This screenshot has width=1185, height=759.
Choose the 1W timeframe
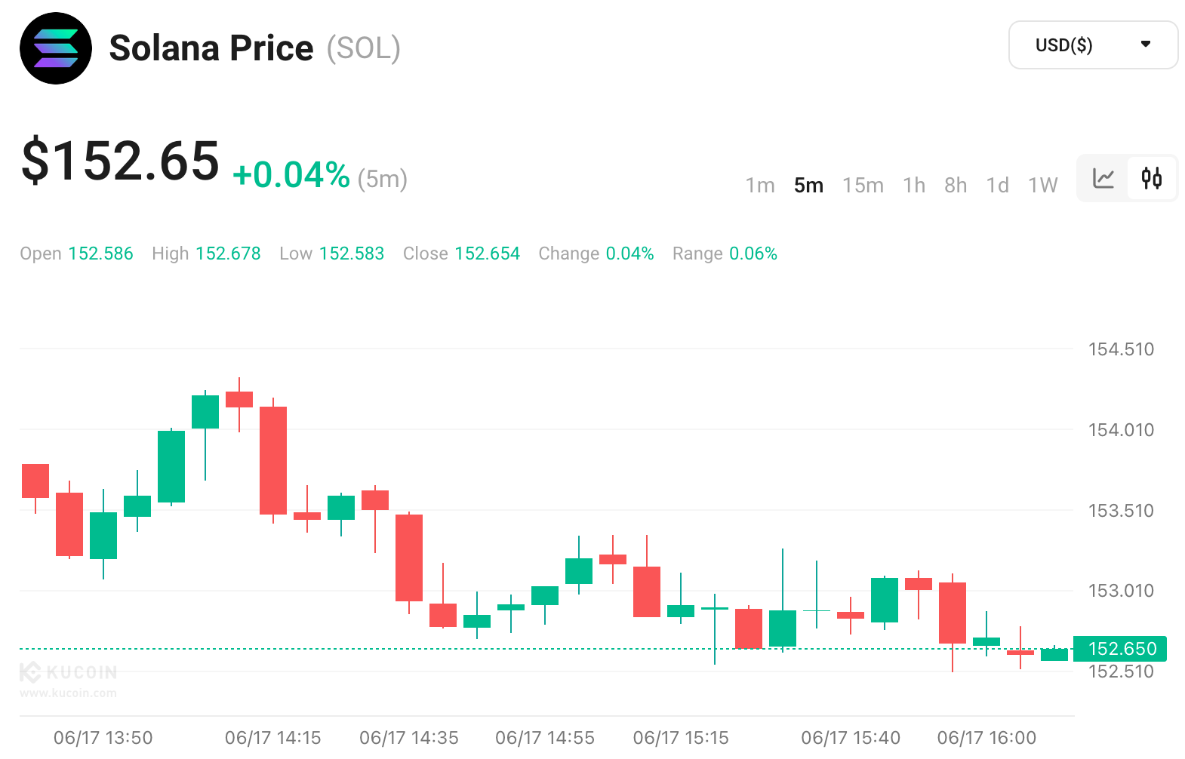coord(1042,186)
